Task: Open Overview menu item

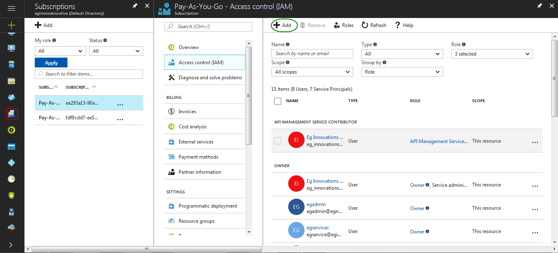Action: tap(205, 47)
